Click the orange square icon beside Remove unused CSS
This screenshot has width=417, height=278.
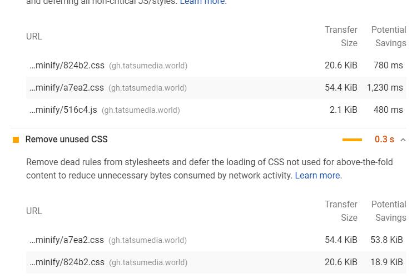tap(16, 140)
